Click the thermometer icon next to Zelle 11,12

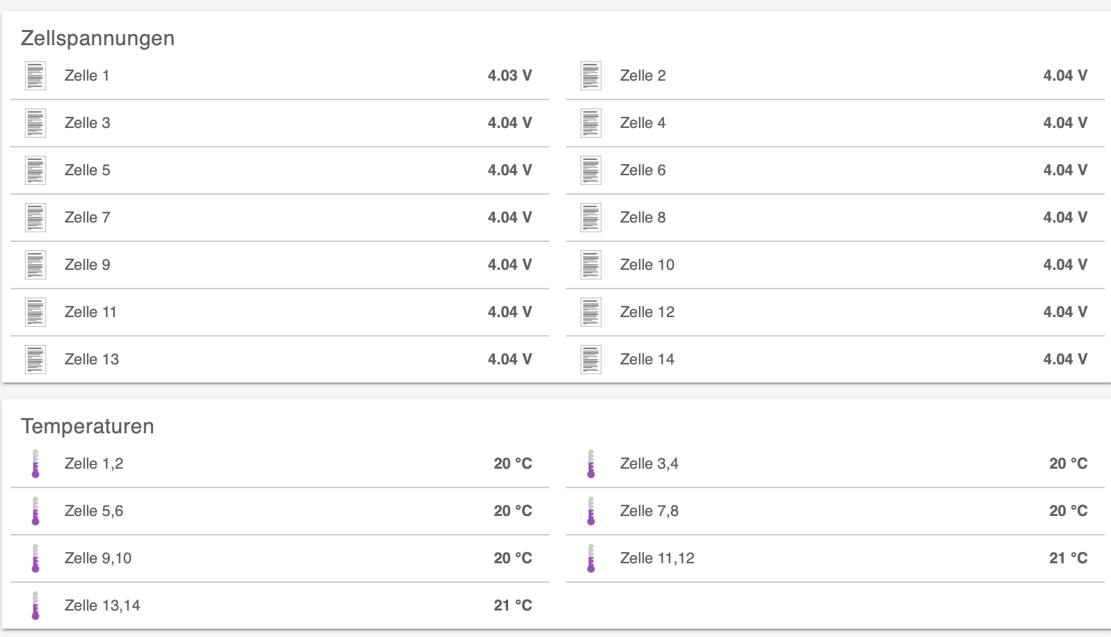point(591,558)
